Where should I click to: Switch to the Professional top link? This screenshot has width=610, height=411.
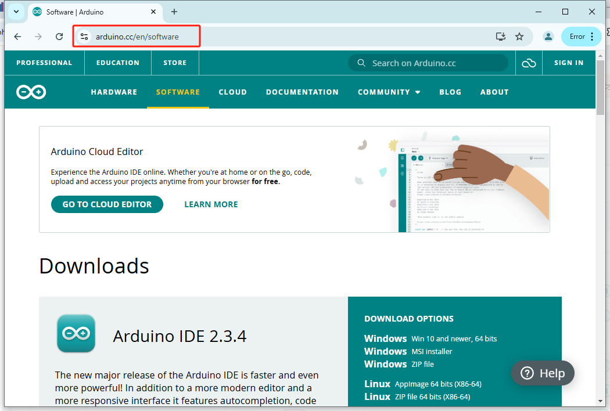pyautogui.click(x=44, y=63)
